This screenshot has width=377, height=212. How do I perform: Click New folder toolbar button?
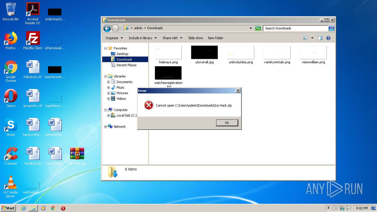tap(216, 38)
